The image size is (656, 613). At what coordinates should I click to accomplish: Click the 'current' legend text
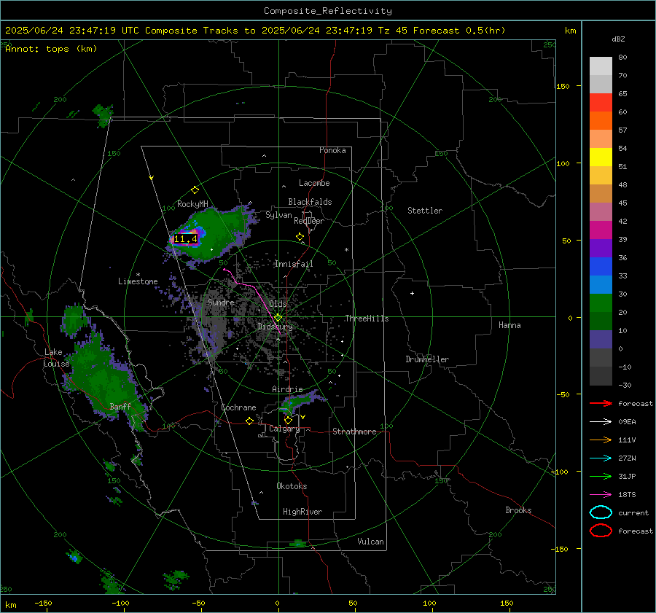pyautogui.click(x=633, y=512)
